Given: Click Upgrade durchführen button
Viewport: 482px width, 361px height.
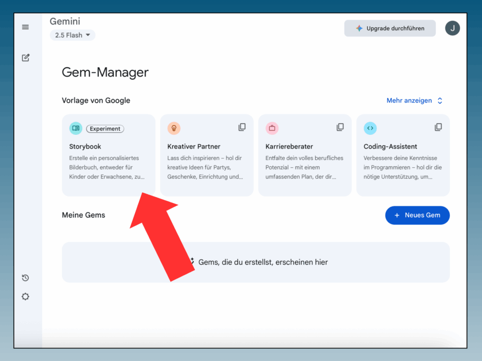Looking at the screenshot, I should (390, 28).
